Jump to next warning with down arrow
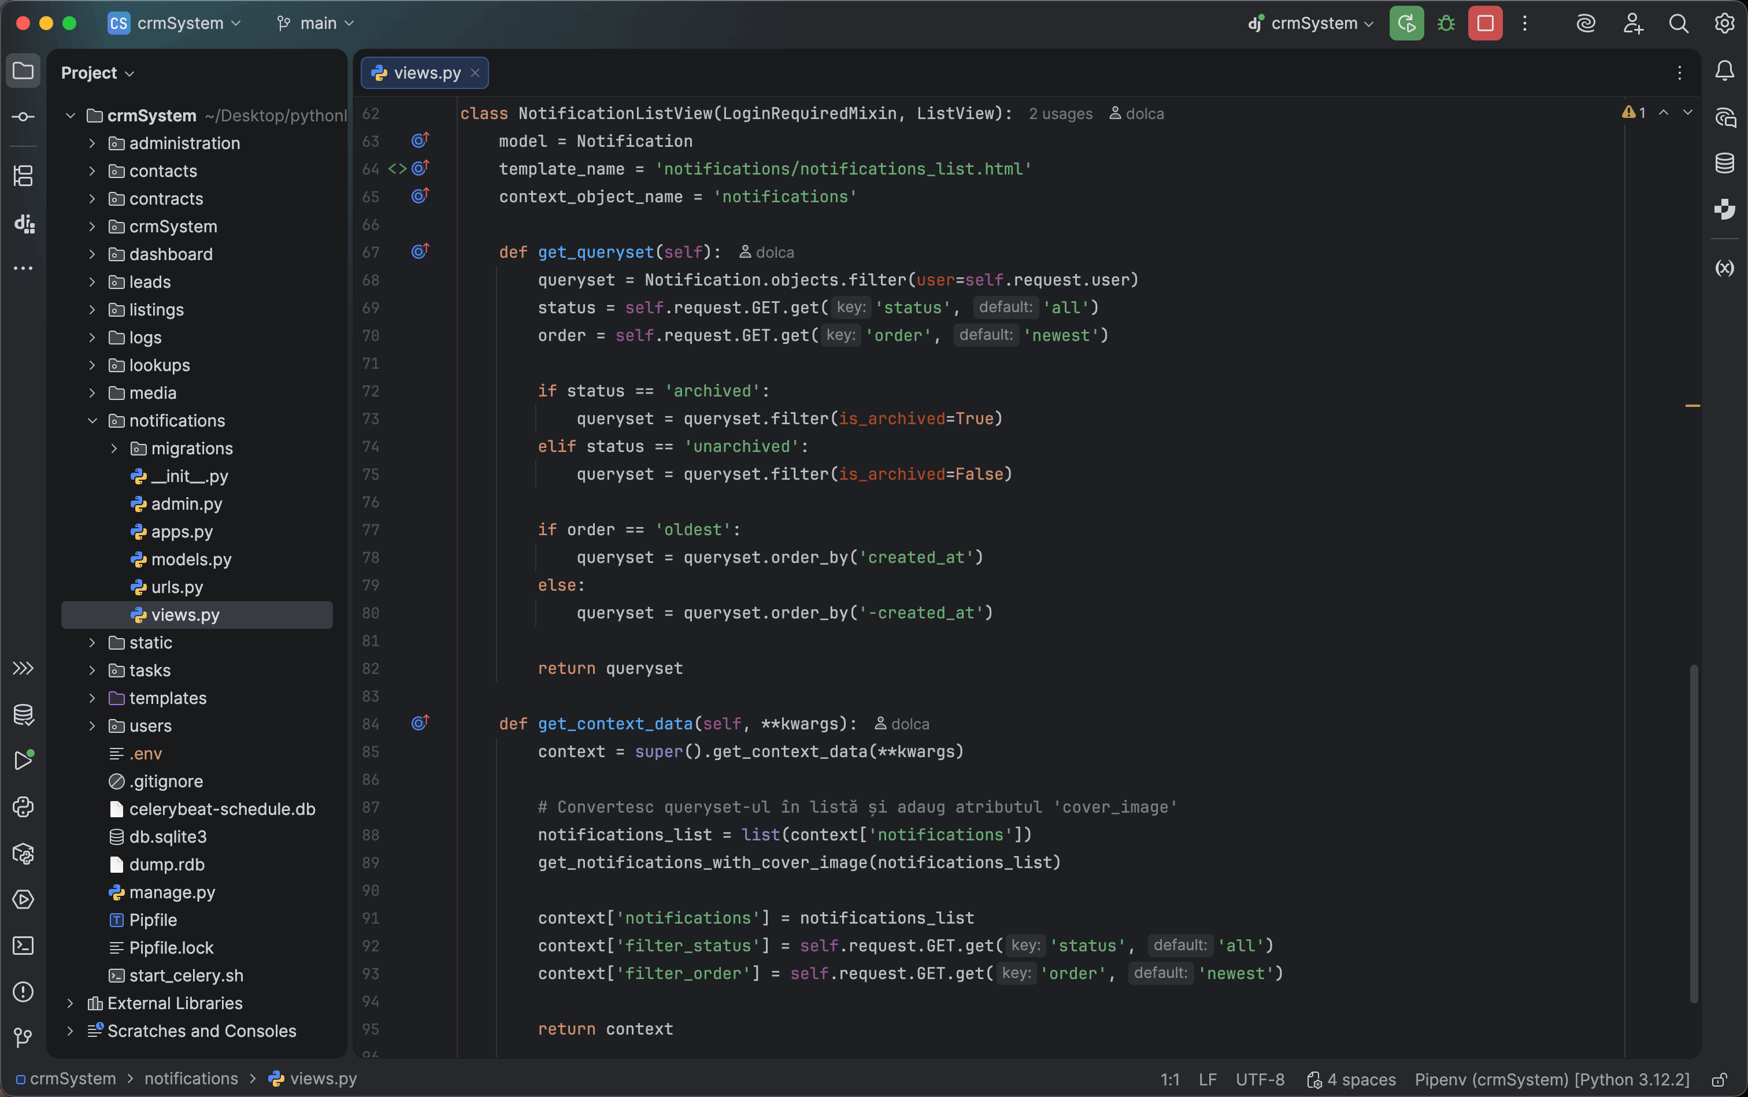 coord(1688,113)
